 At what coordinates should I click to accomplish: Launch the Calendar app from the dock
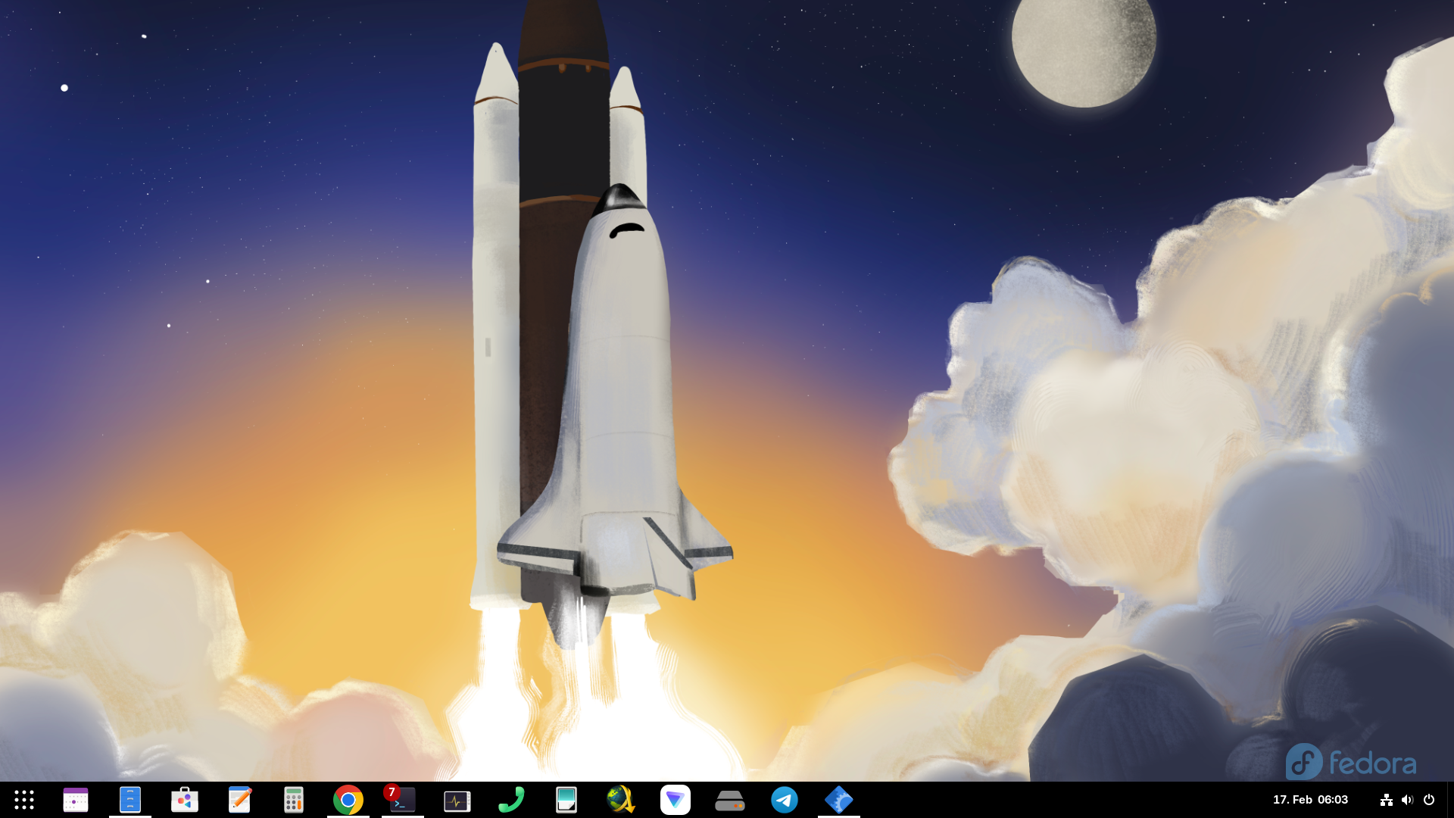point(75,800)
